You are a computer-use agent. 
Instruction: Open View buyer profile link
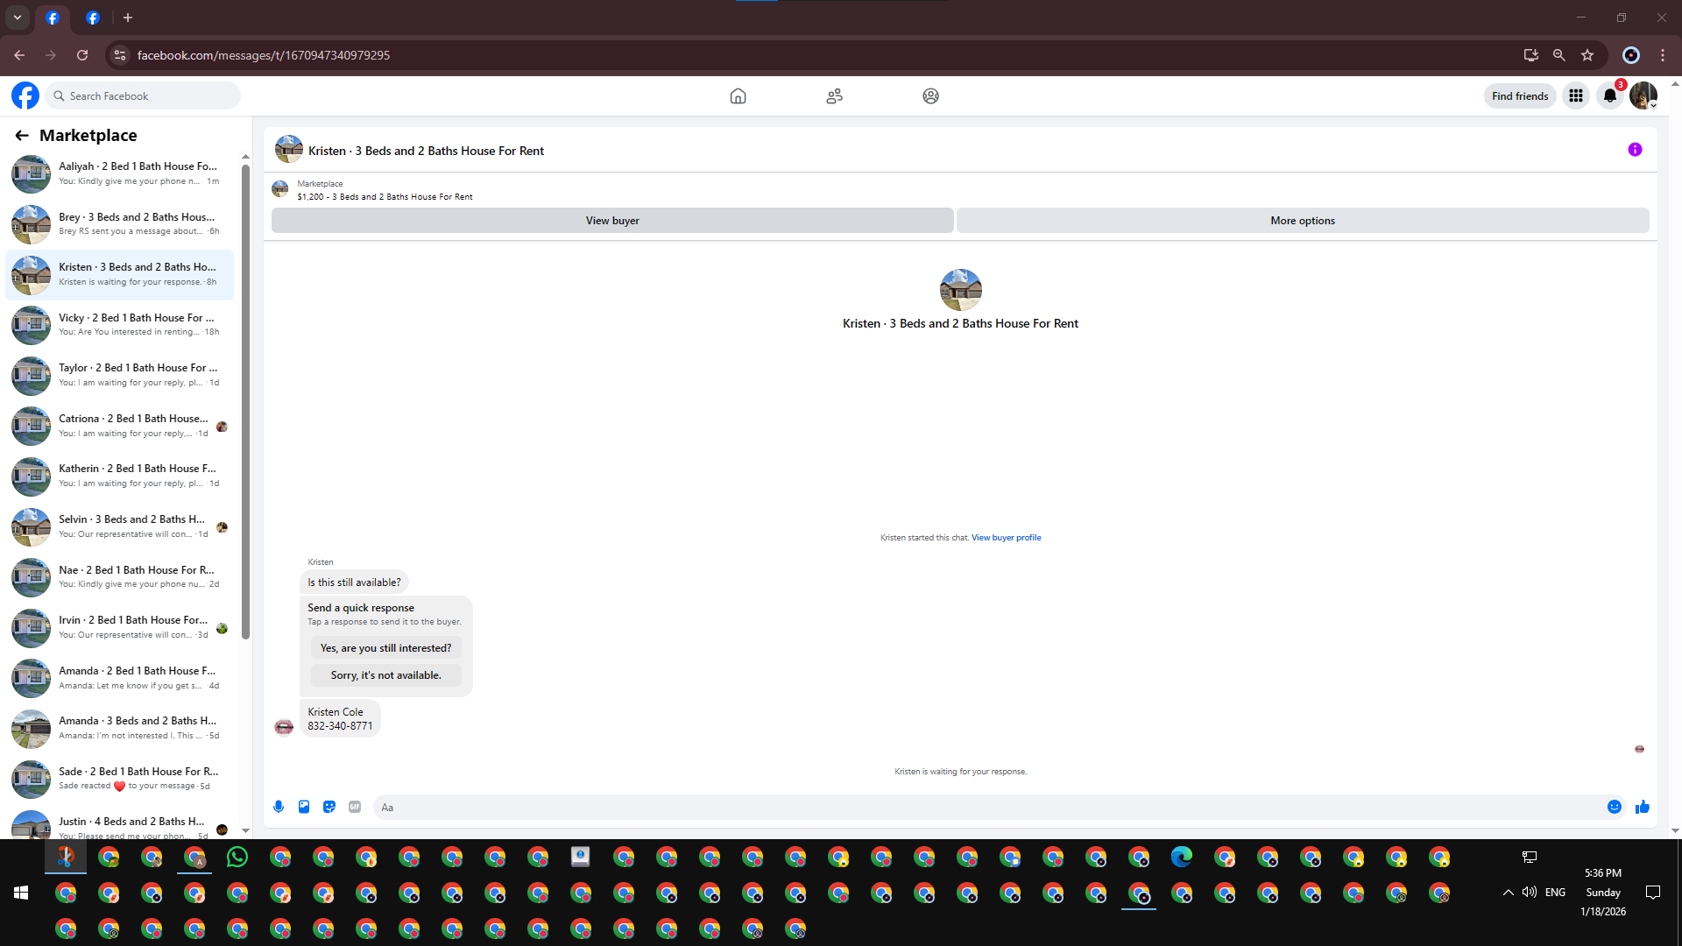[x=1006, y=538]
